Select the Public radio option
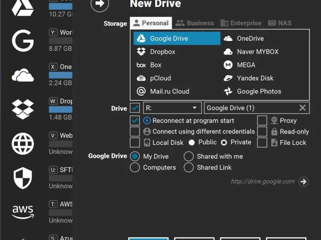The image size is (321, 240). [x=191, y=142]
